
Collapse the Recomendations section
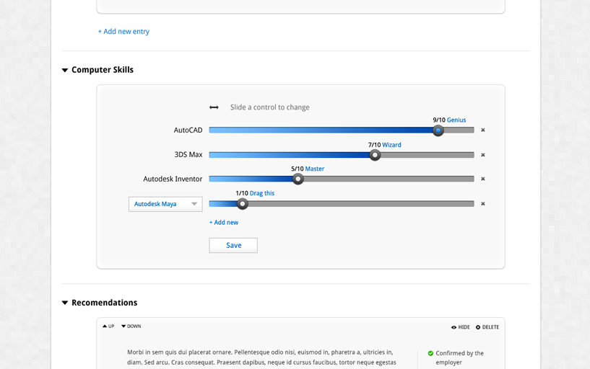[x=65, y=303]
